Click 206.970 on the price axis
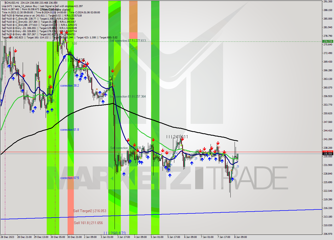The height and width of the screenshot is (240, 334). point(327,234)
